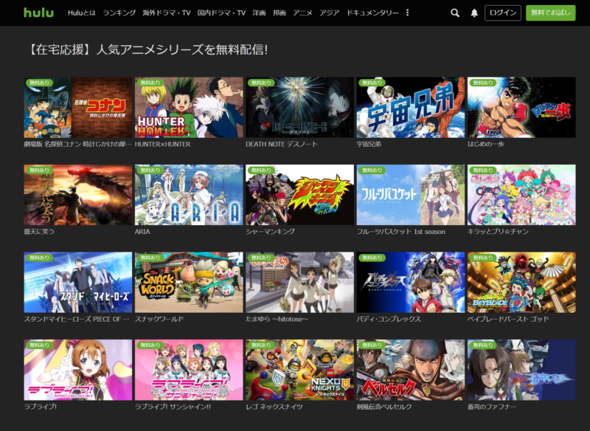Click the ログイン button
Image resolution: width=590 pixels, height=431 pixels.
[503, 13]
